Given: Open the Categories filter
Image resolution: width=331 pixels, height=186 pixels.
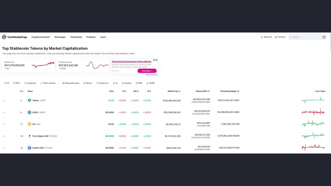Looking at the screenshot, I should (30, 83).
